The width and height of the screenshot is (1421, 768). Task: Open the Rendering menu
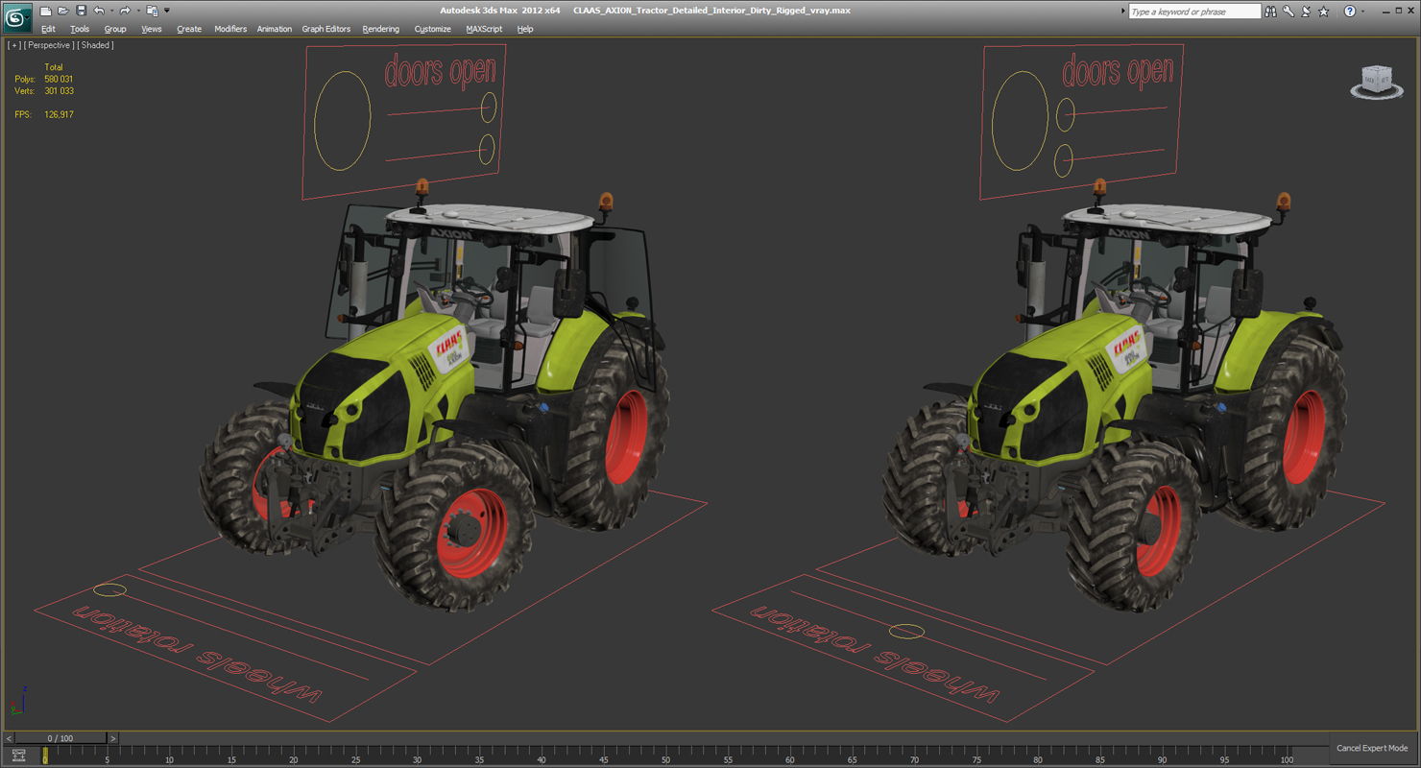(x=381, y=29)
